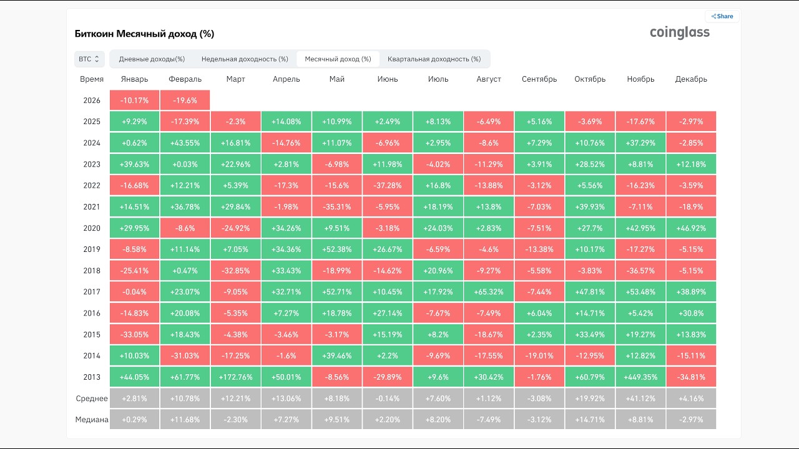This screenshot has height=449, width=799.
Task: Switch to Недельная доходность (%) tab
Action: (245, 59)
